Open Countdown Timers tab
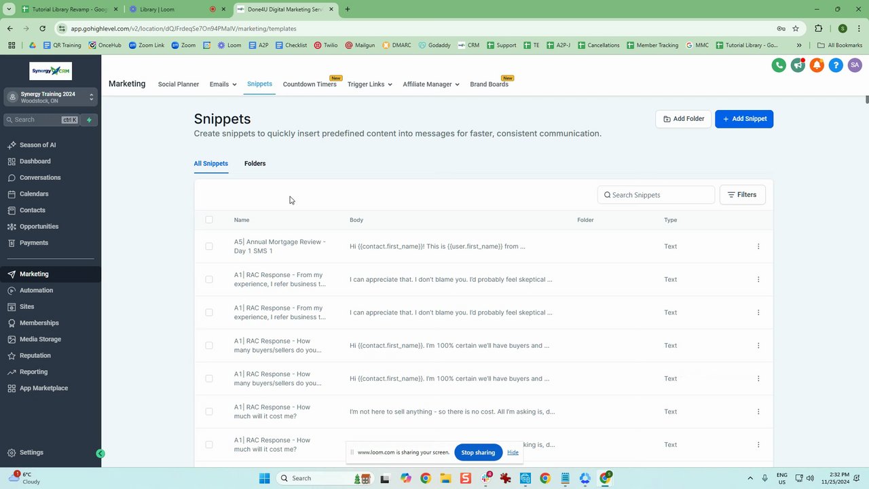The image size is (869, 489). pyautogui.click(x=310, y=84)
